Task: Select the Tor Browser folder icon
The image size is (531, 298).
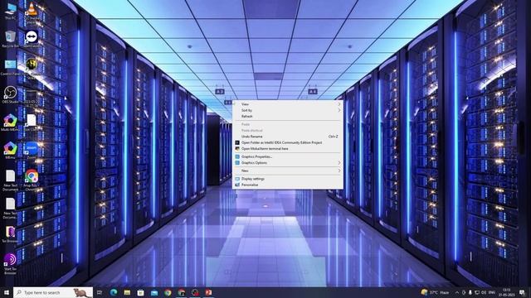Action: tap(11, 234)
